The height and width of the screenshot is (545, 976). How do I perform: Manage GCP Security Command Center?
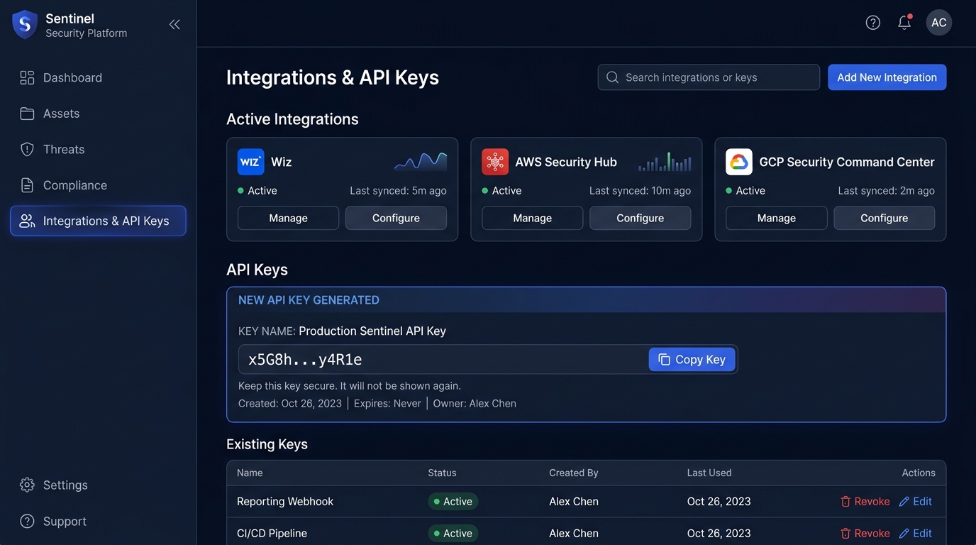(776, 218)
